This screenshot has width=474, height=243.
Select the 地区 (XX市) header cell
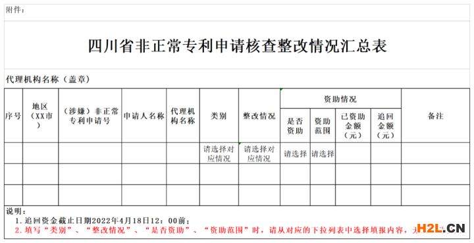(x=41, y=115)
